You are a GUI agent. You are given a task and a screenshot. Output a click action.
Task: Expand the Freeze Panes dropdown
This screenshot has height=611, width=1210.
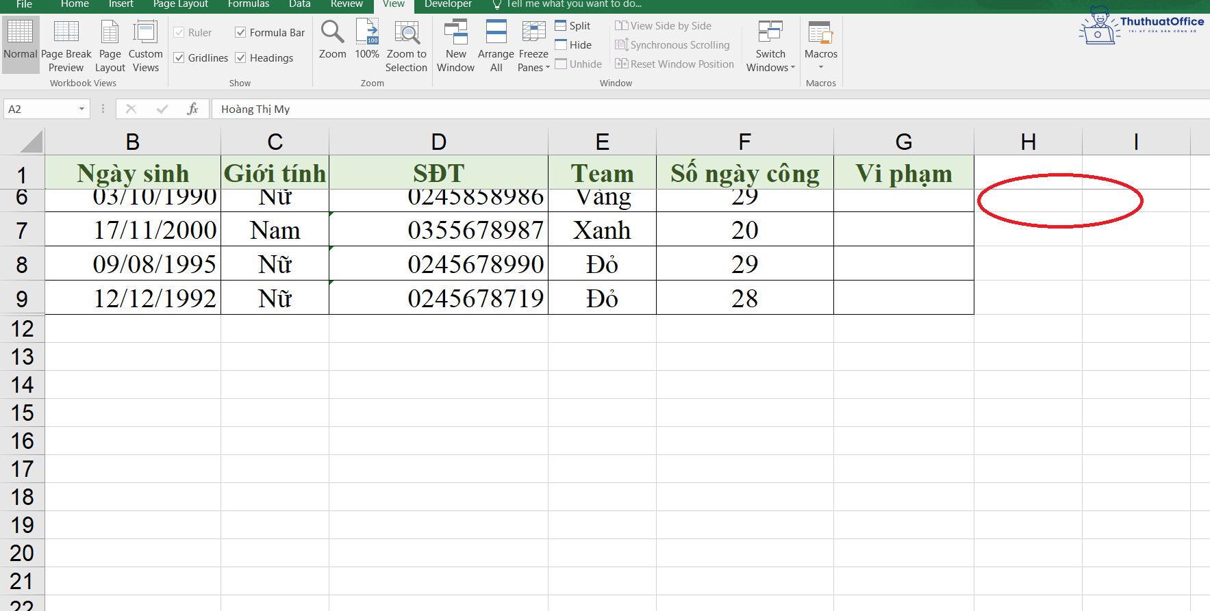pos(533,44)
